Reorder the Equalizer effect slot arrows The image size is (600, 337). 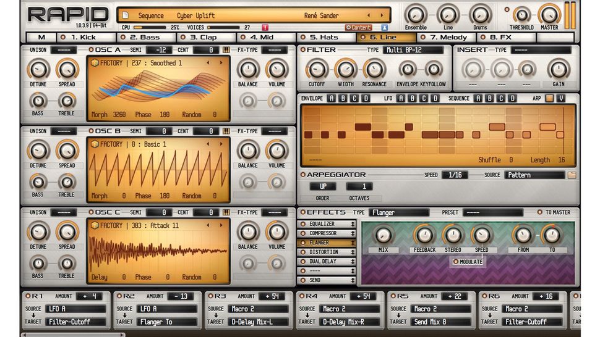click(353, 224)
